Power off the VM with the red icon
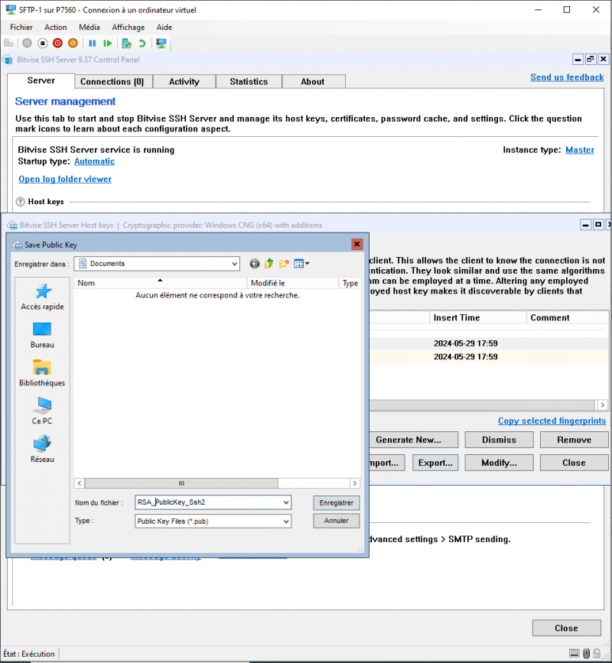Screen dimensions: 612x663 pos(57,43)
